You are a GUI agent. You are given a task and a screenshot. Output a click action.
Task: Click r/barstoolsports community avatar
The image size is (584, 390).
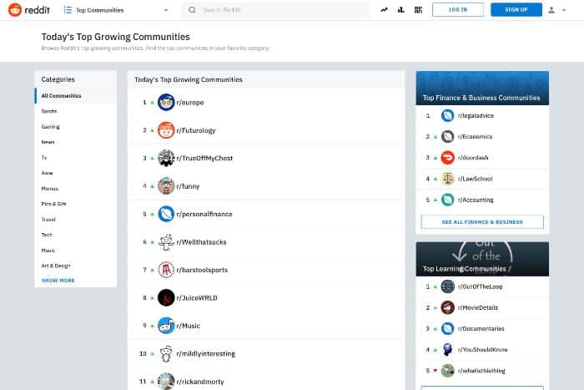pos(166,270)
